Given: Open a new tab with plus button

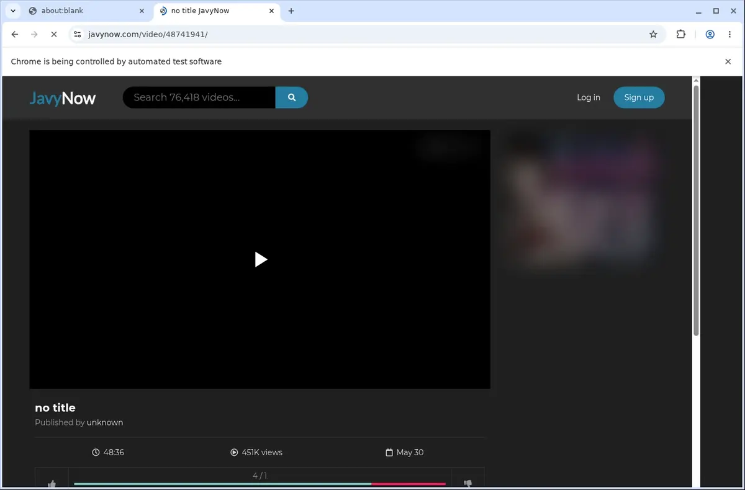Looking at the screenshot, I should click(291, 11).
